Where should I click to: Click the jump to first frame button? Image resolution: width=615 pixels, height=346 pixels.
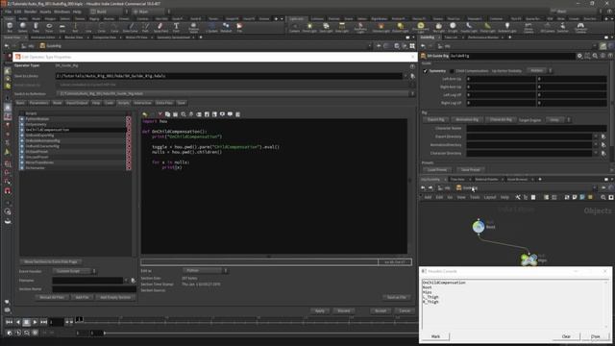[9, 322]
